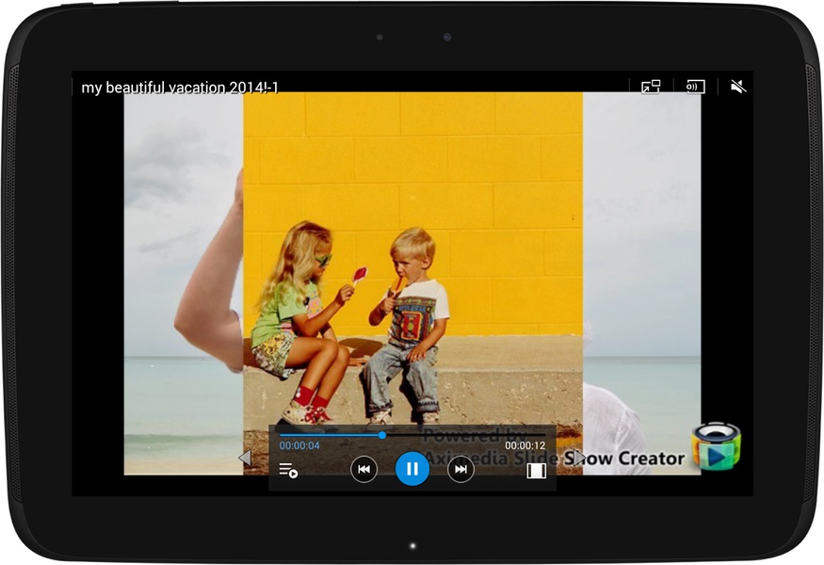Image resolution: width=824 pixels, height=565 pixels.
Task: Click the total duration 00:00:12
Action: coord(525,445)
